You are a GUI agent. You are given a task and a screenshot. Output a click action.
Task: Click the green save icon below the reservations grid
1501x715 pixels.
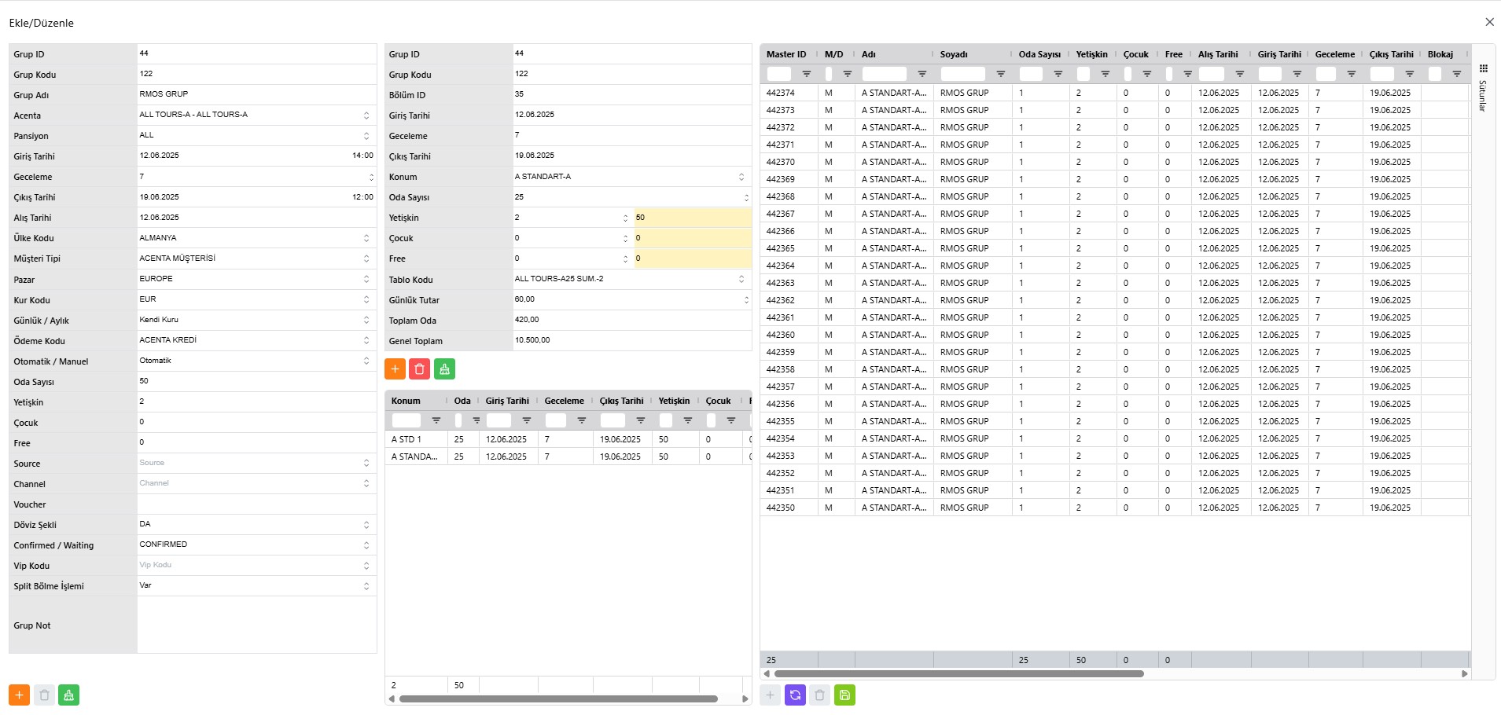pos(844,695)
